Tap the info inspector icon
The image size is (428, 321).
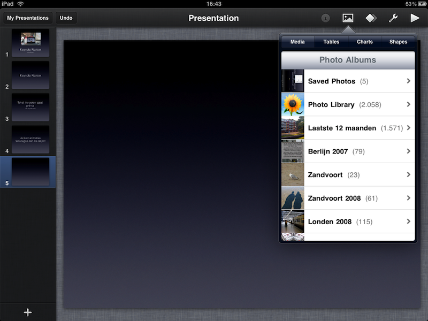pos(326,18)
